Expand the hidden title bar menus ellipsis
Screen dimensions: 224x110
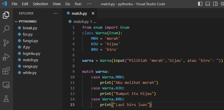click(x=89, y=4)
